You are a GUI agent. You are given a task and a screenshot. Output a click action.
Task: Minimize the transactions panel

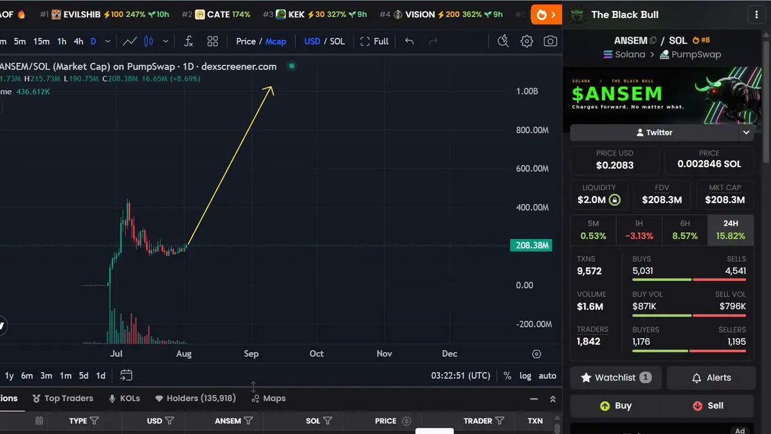pyautogui.click(x=534, y=399)
